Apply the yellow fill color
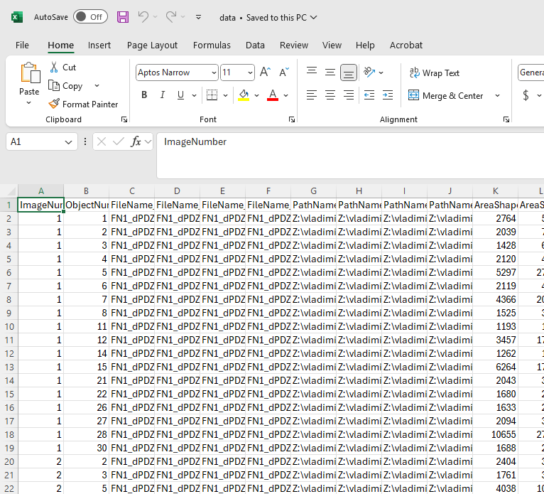This screenshot has width=544, height=494. 244,95
